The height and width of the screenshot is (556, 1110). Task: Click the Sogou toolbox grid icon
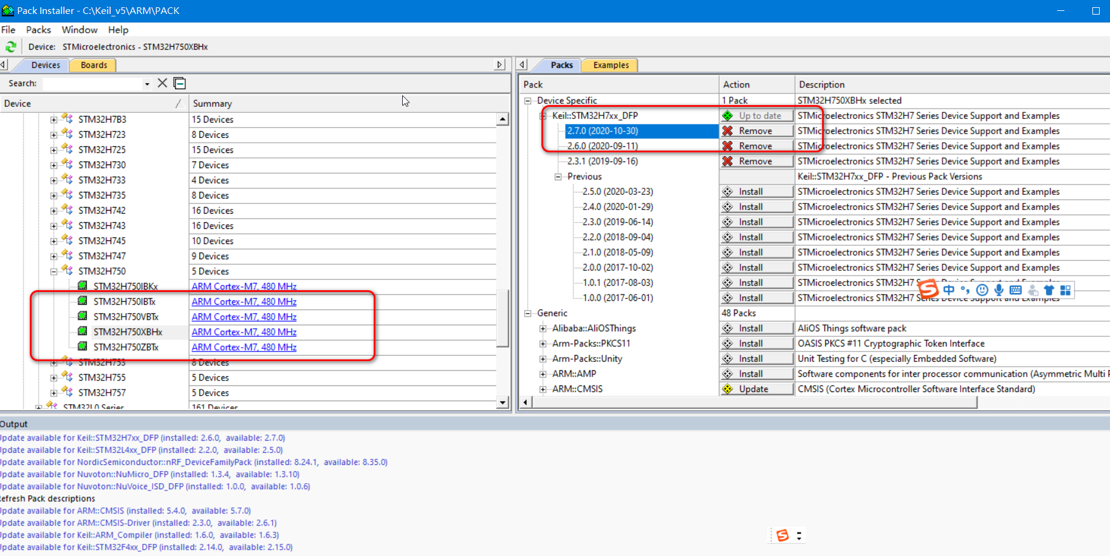[x=1066, y=290]
